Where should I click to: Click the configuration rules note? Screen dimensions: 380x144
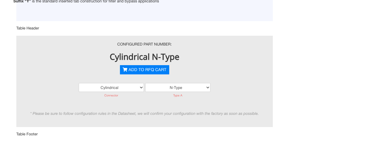pos(144,113)
